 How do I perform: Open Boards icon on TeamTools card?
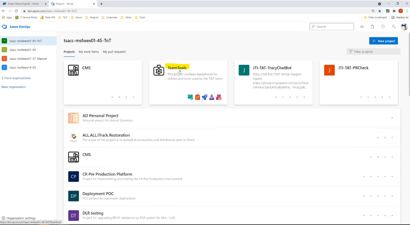click(190, 97)
